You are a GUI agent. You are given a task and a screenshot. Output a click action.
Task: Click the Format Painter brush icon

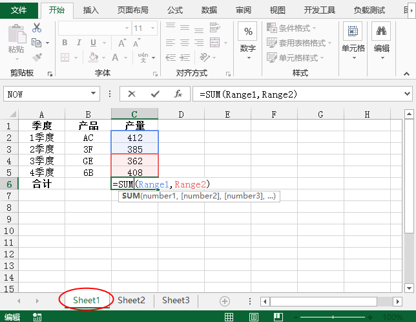pos(37,58)
